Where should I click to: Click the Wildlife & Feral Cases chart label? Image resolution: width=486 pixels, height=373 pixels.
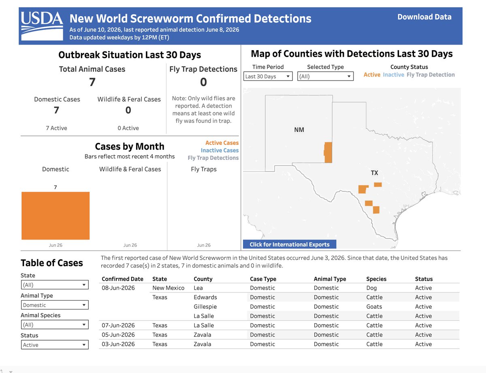coord(130,169)
